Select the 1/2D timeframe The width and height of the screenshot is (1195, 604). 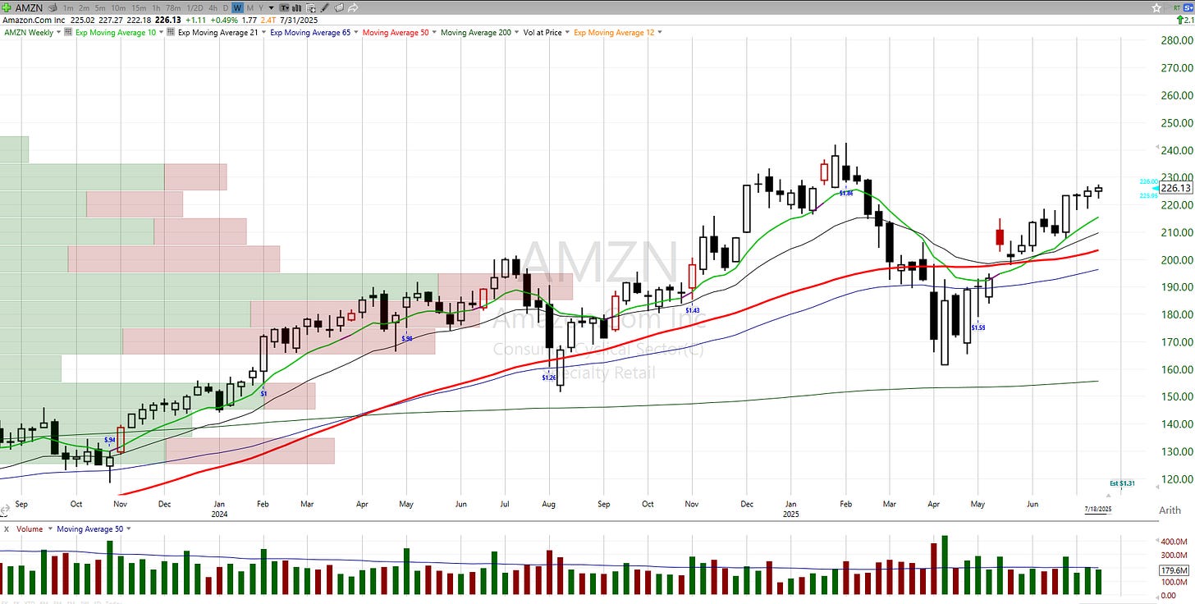click(x=195, y=8)
